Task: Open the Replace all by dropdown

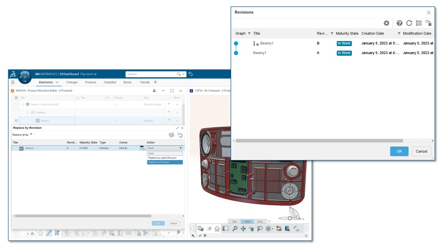Action: pos(31,134)
